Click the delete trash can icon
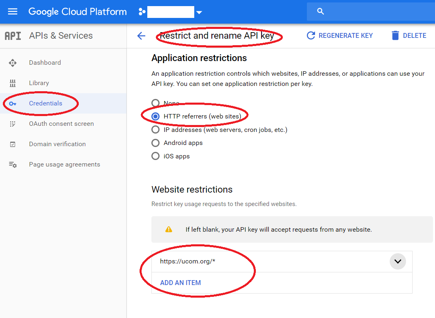The height and width of the screenshot is (318, 435). [x=395, y=35]
